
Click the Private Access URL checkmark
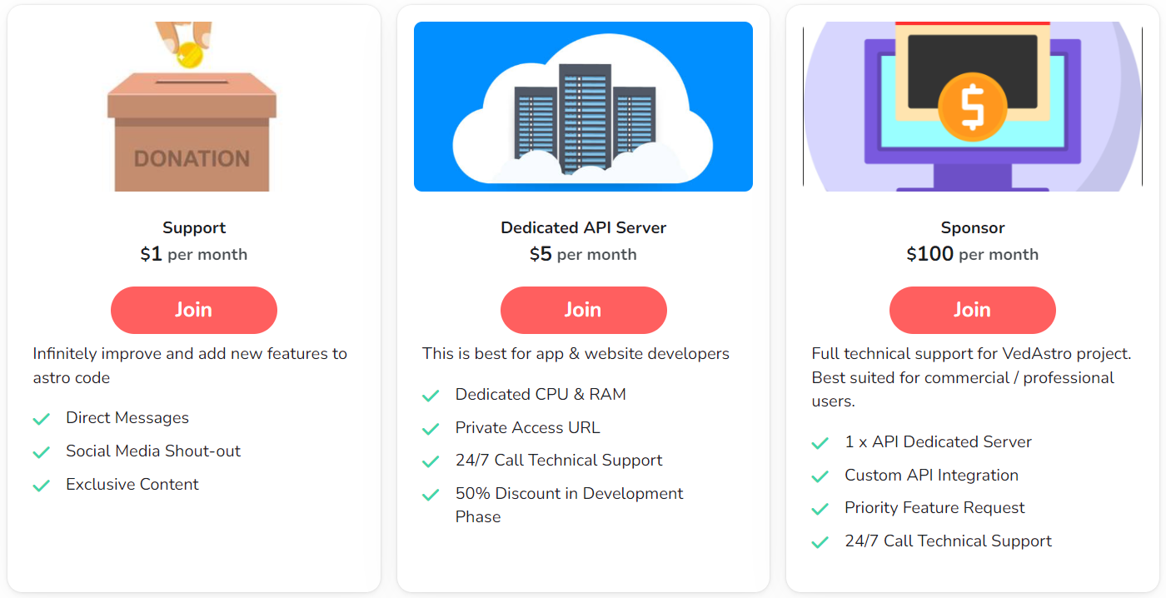coord(431,429)
